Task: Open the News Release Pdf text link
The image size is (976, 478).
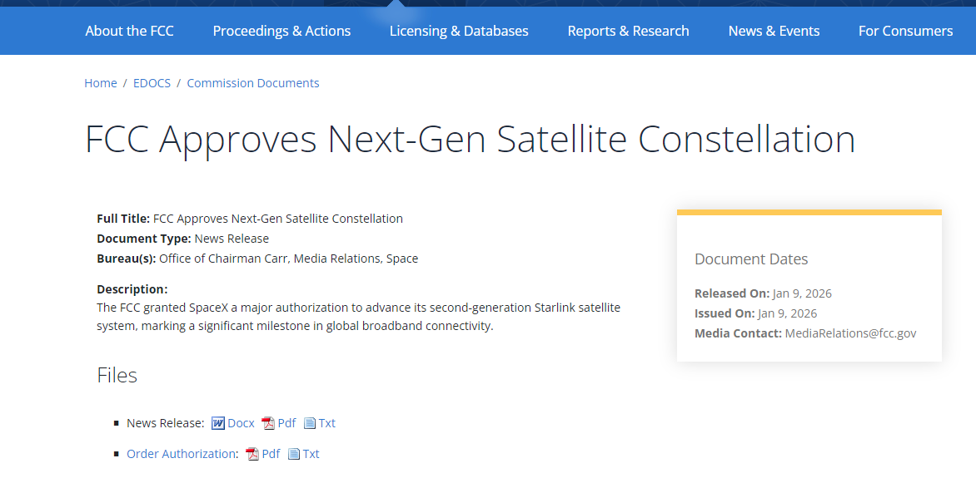Action: [286, 423]
